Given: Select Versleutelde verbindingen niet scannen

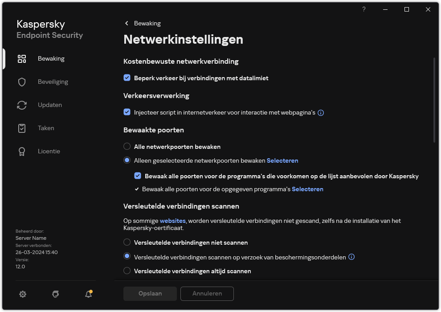Looking at the screenshot, I should pos(127,242).
